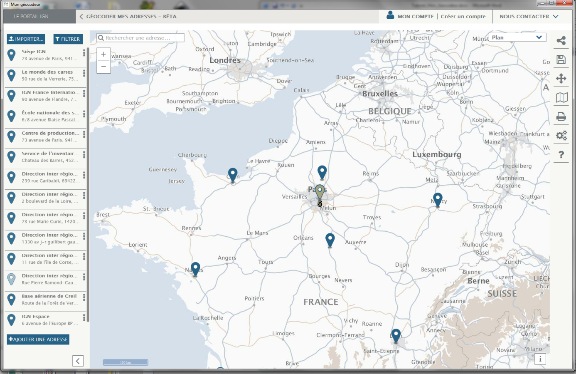Open options menu for IGN Espace

(x=84, y=318)
